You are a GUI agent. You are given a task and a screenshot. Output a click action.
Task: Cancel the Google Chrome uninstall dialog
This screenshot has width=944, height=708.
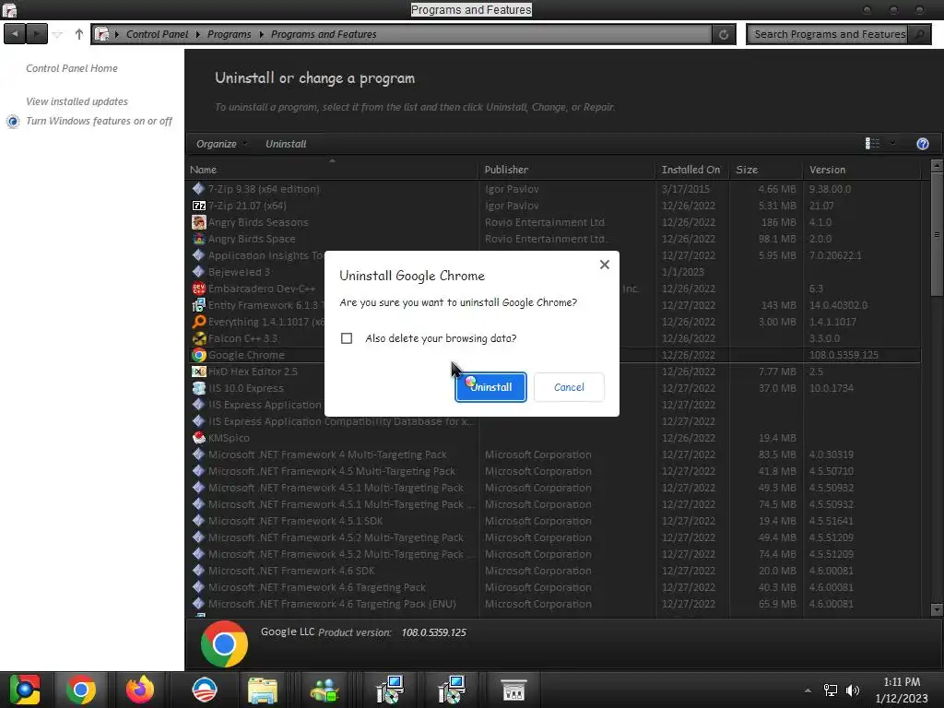569,387
